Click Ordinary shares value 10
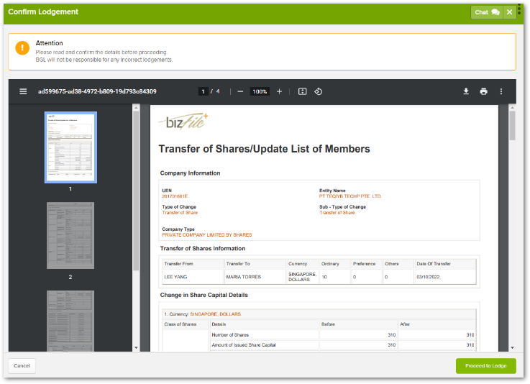530x384 pixels. [x=324, y=277]
